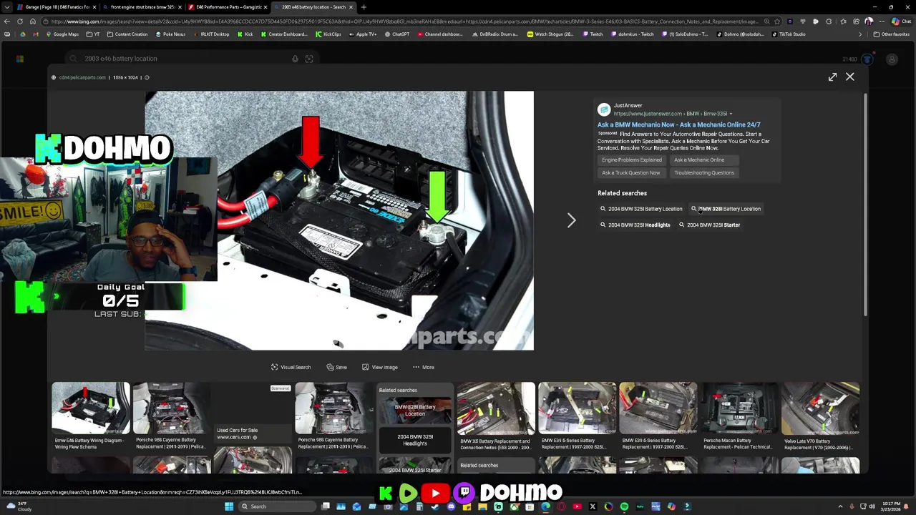The height and width of the screenshot is (515, 916).
Task: Open the Creator Dashboard bookmark
Action: tap(284, 34)
